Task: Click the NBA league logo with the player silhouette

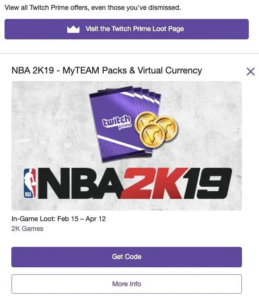Action: click(29, 184)
